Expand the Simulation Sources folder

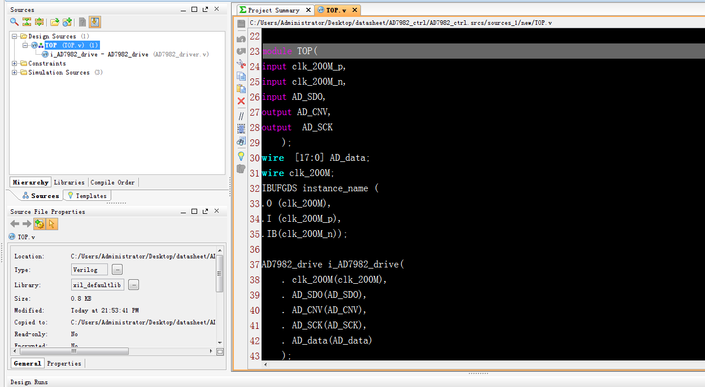(15, 73)
